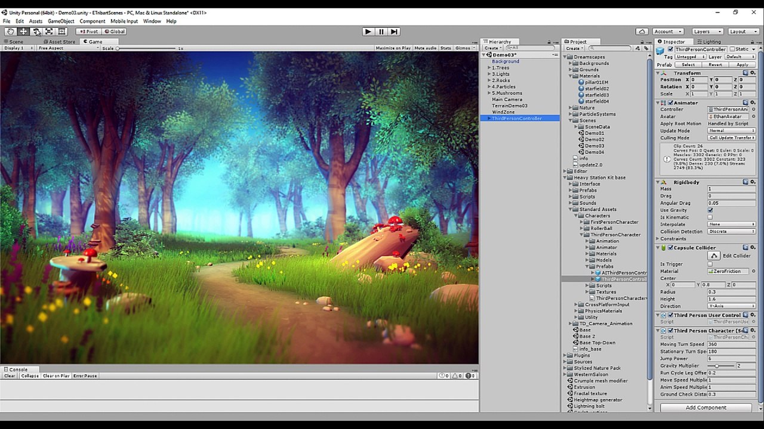Open the Update Mode dropdown
Image resolution: width=764 pixels, height=429 pixels.
(732, 131)
